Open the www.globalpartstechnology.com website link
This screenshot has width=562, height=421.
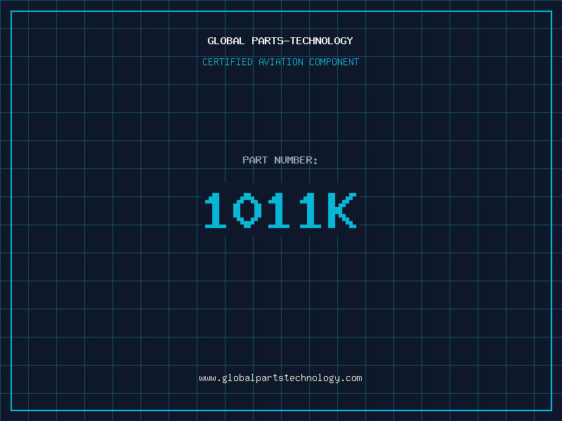click(280, 378)
